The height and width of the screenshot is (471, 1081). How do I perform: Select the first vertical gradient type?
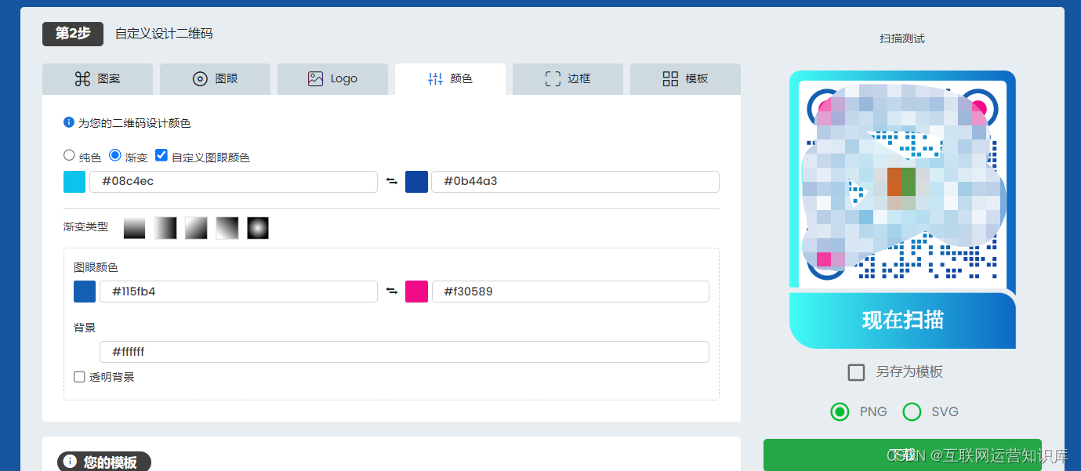135,228
